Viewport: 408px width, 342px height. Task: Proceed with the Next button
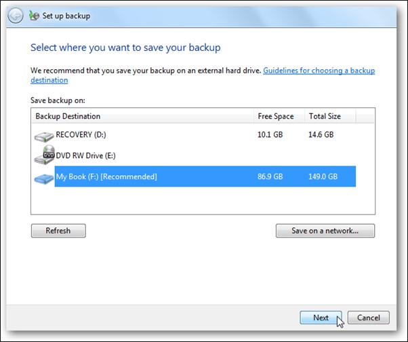[321, 318]
